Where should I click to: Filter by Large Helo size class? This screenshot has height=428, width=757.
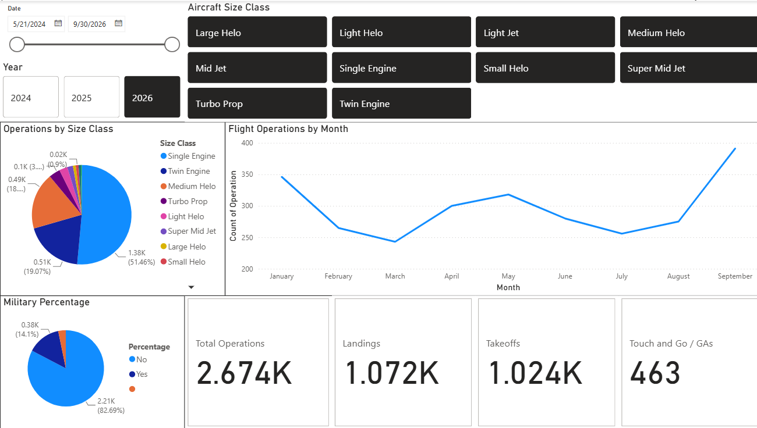point(257,32)
